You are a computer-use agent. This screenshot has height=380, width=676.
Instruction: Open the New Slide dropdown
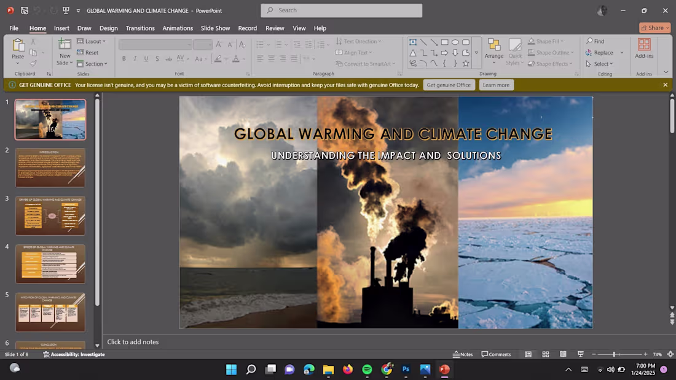64,63
